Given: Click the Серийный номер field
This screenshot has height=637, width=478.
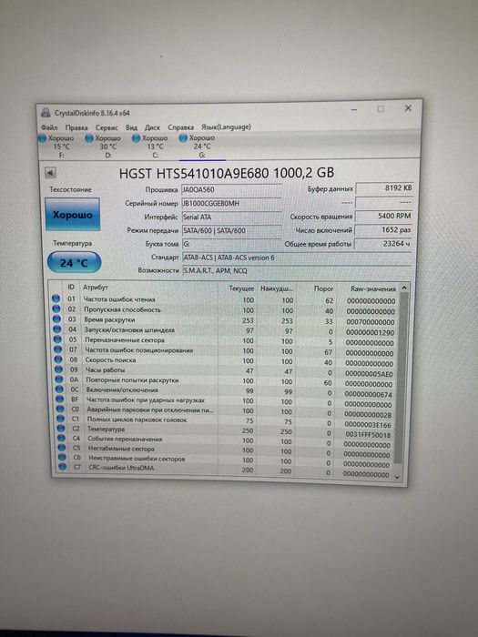Looking at the screenshot, I should [231, 203].
